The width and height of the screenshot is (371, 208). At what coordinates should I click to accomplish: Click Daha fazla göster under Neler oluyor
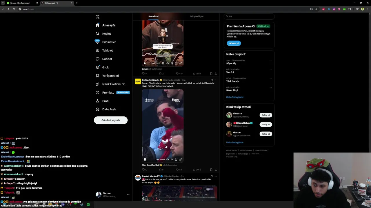[235, 97]
